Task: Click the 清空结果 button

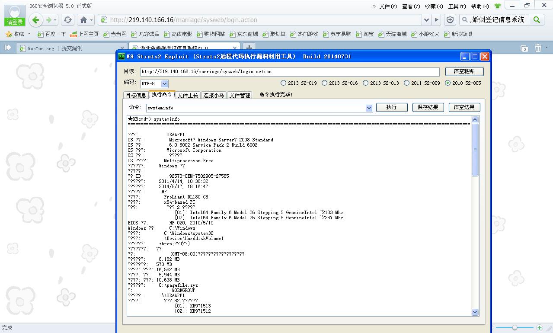Action: (x=464, y=107)
